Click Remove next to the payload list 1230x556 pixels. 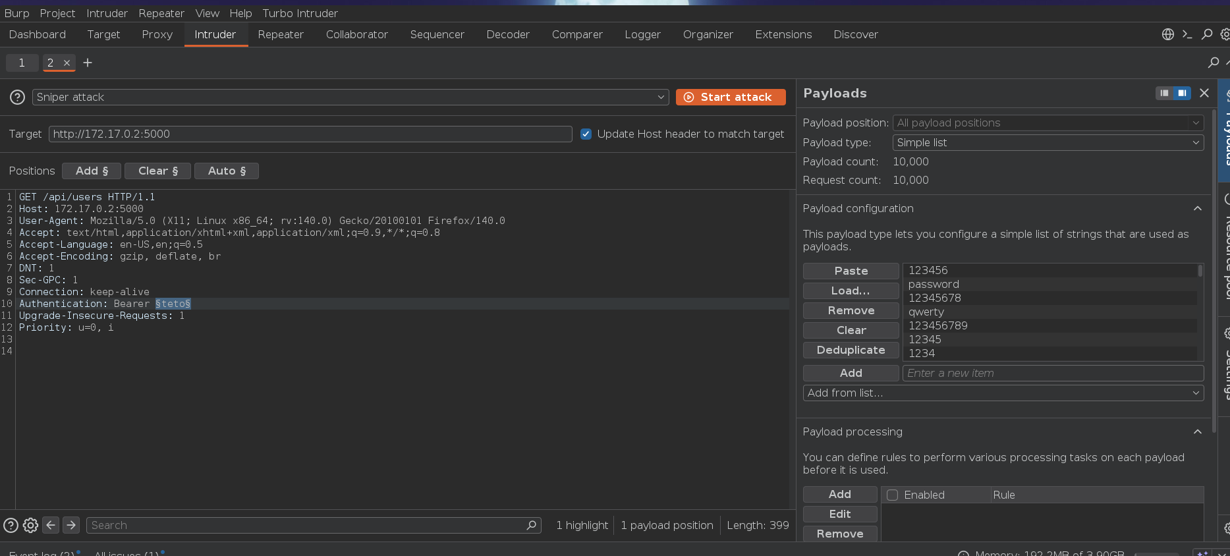pyautogui.click(x=851, y=310)
